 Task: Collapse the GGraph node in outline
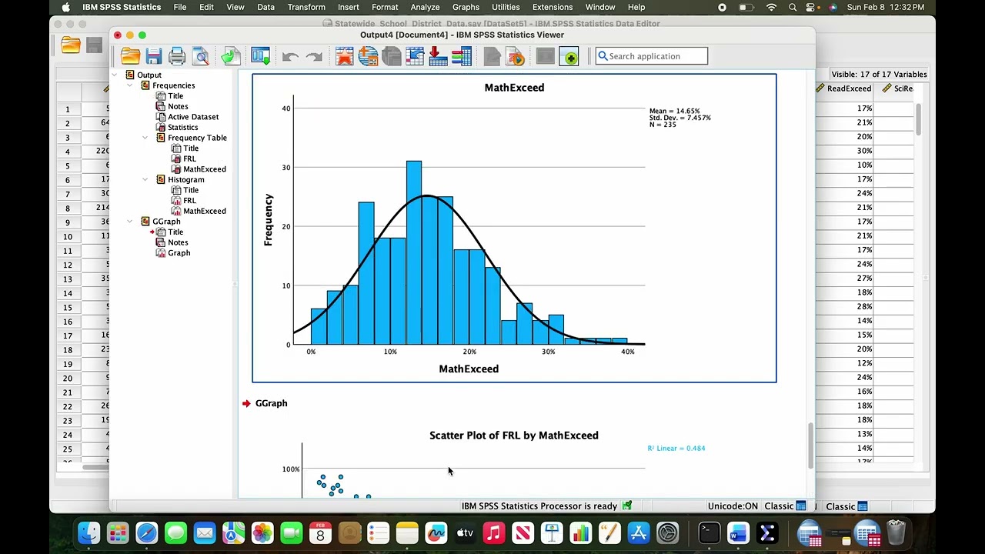tap(129, 222)
